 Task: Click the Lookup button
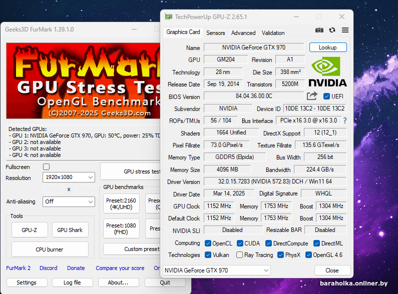point(328,47)
